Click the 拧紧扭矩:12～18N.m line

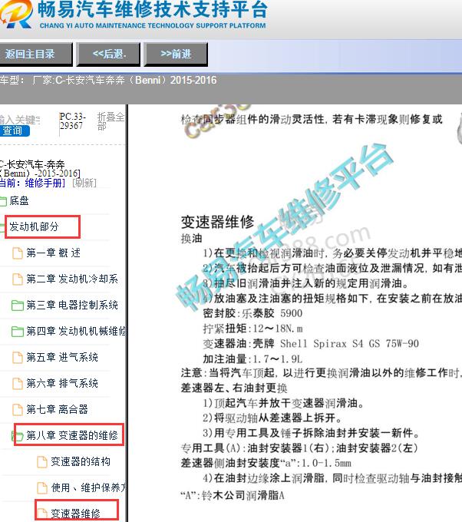[x=252, y=329]
